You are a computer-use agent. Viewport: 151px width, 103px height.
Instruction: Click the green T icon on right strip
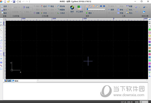tap(149, 73)
